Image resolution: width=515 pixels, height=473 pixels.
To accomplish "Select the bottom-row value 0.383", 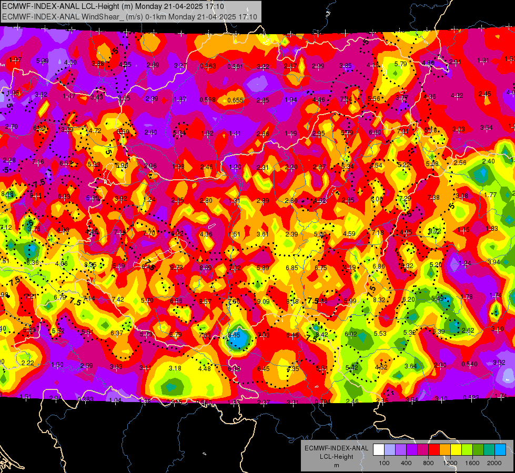I will (x=85, y=399).
